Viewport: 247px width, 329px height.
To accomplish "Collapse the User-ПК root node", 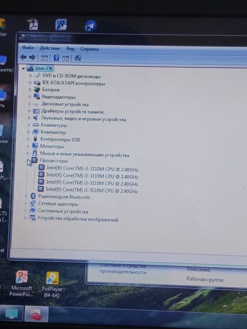I will (24, 68).
